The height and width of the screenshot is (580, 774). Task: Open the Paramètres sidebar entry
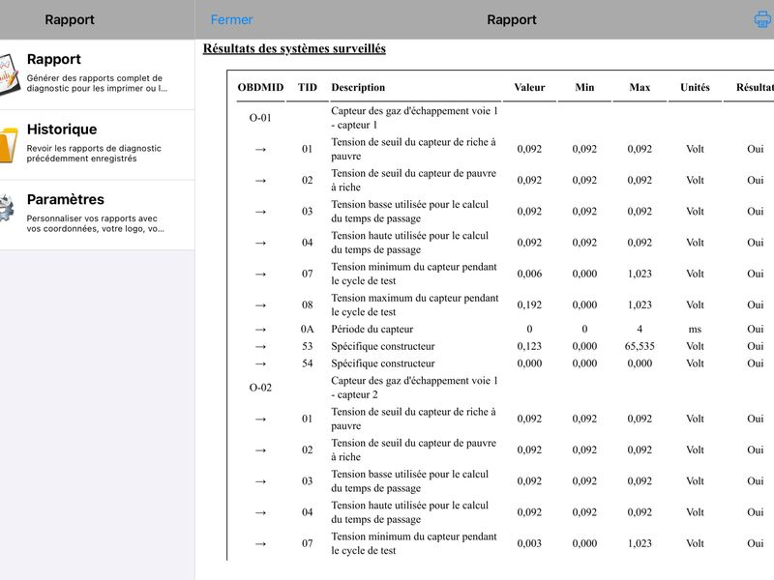coord(98,215)
